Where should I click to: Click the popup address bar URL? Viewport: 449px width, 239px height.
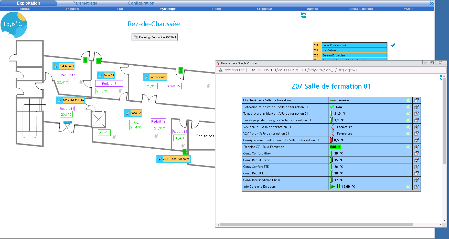303,70
